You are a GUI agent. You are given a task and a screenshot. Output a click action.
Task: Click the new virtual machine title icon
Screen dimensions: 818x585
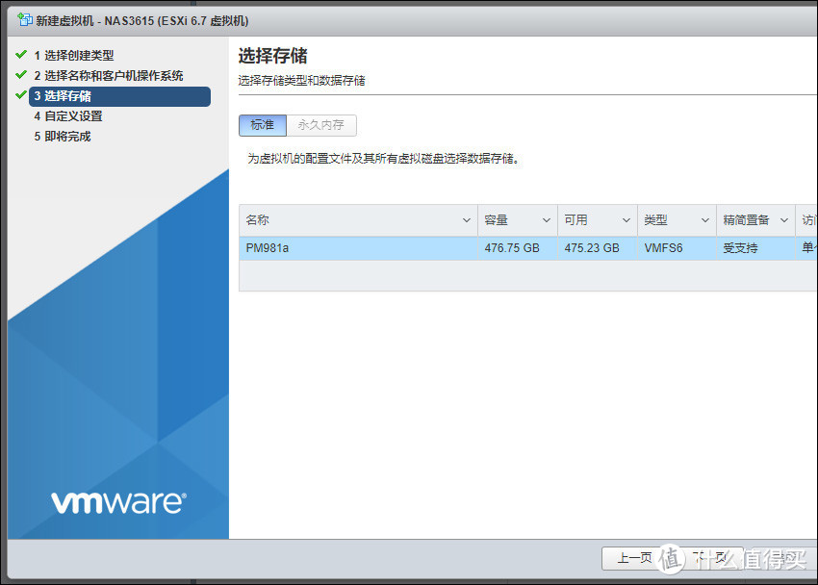25,19
